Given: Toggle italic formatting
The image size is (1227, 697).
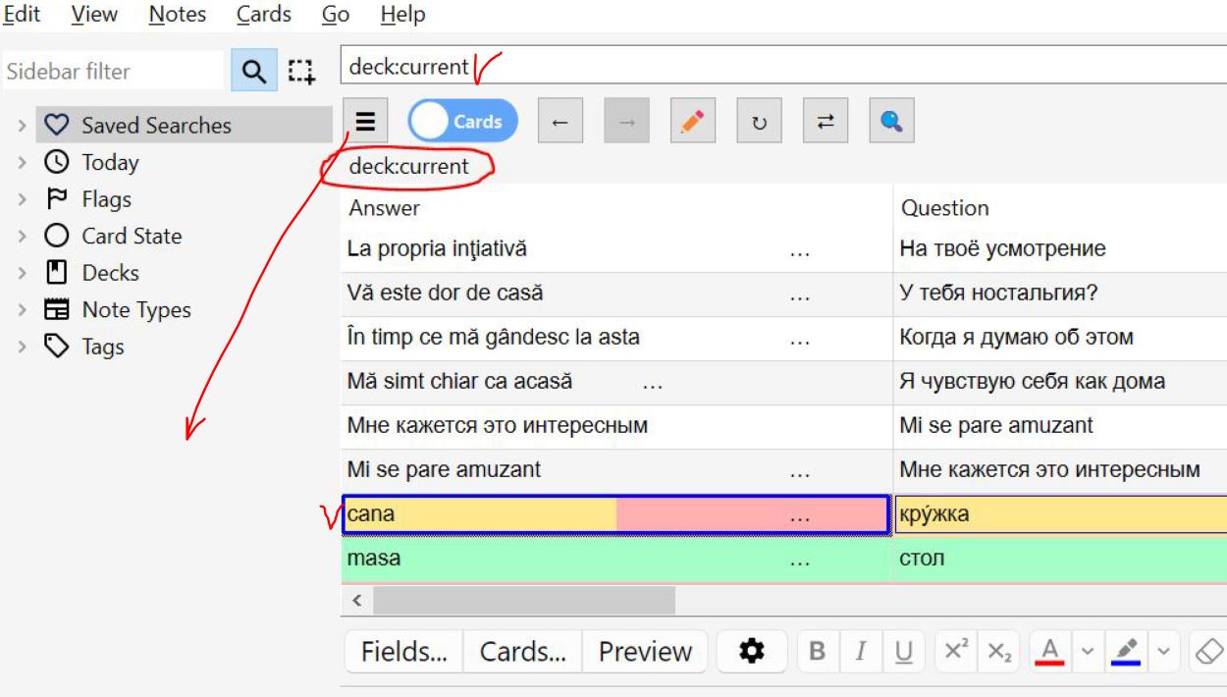Looking at the screenshot, I should coord(861,651).
